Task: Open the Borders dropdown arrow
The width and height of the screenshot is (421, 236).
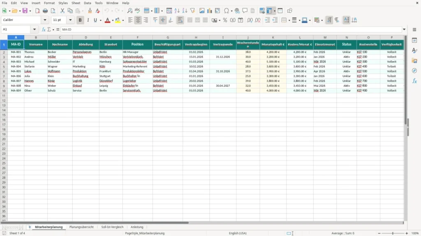Action: (x=289, y=20)
